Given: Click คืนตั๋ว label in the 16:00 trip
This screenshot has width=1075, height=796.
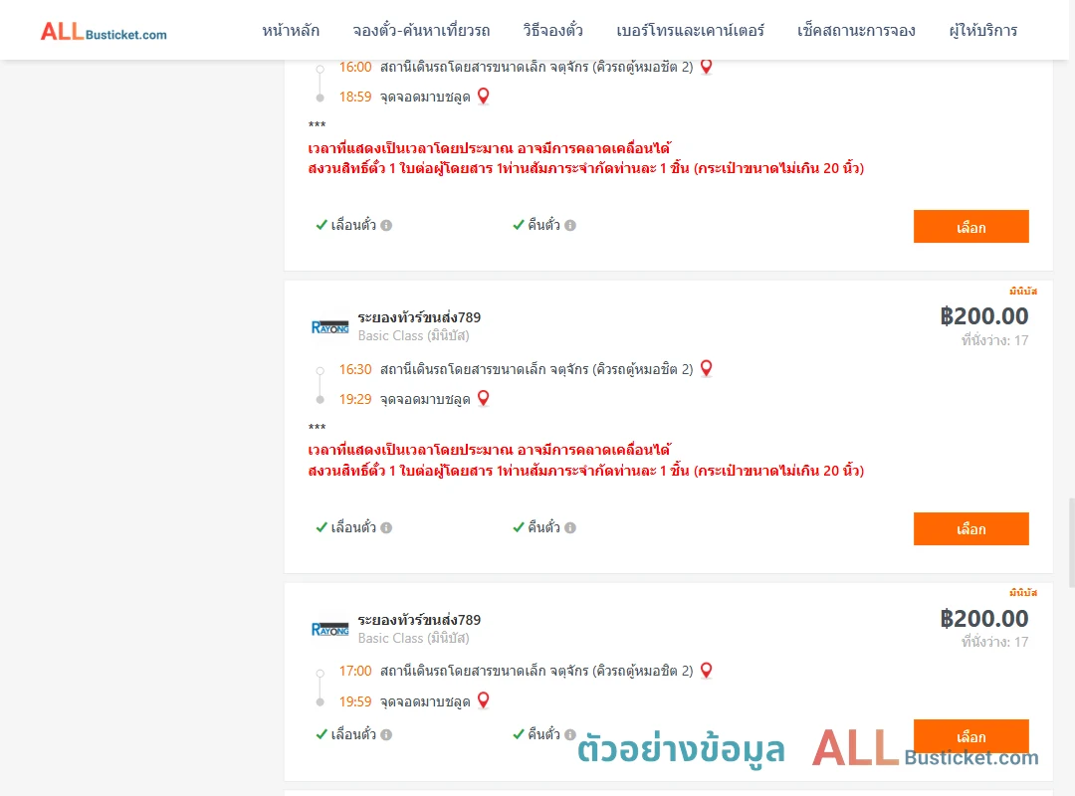Looking at the screenshot, I should click(x=543, y=225).
